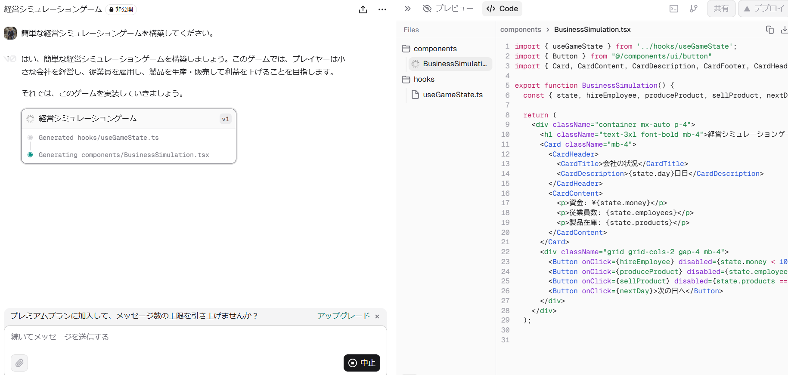Copy code using the copy icon
Image resolution: width=788 pixels, height=375 pixels.
coord(769,30)
